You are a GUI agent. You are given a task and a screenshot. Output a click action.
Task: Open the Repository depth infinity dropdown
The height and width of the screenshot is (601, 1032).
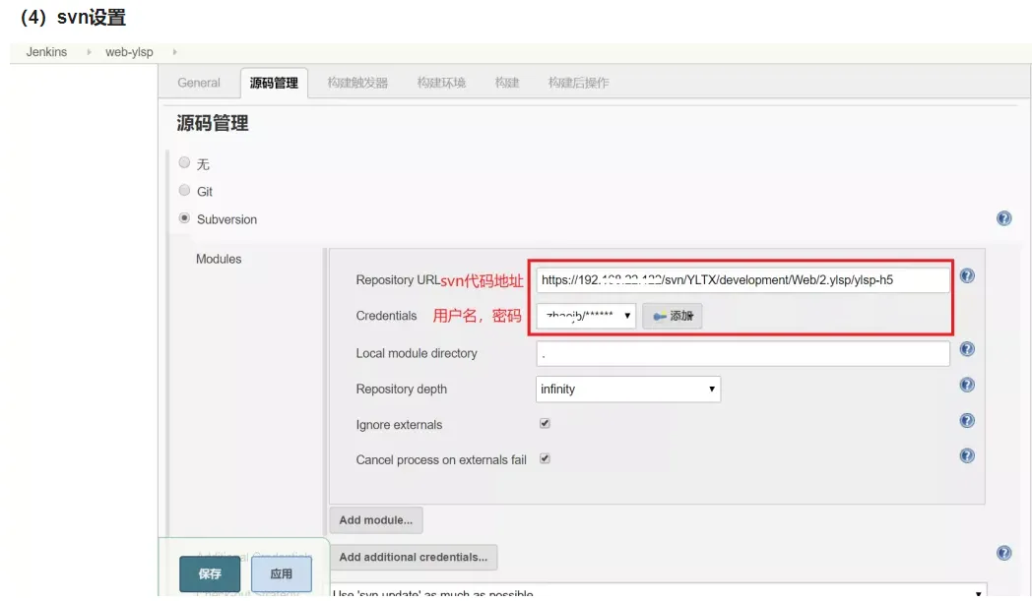click(x=628, y=390)
